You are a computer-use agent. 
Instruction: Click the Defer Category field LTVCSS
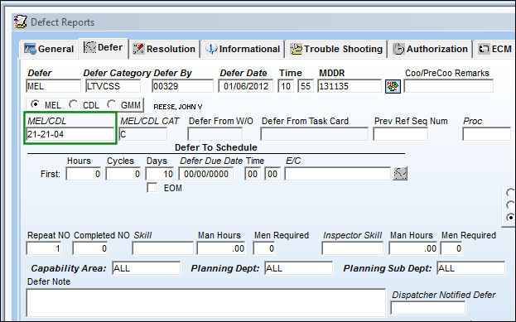click(x=113, y=86)
